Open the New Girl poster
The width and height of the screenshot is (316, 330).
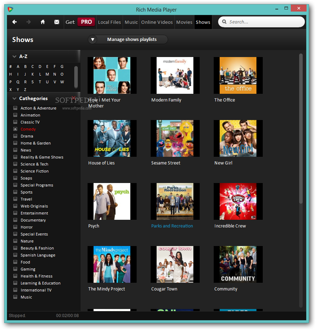pos(238,138)
